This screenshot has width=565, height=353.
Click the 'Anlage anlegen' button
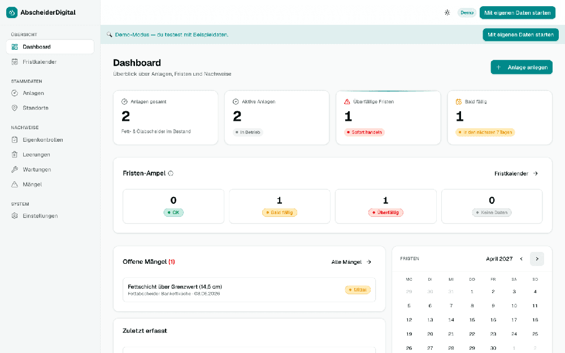point(521,67)
